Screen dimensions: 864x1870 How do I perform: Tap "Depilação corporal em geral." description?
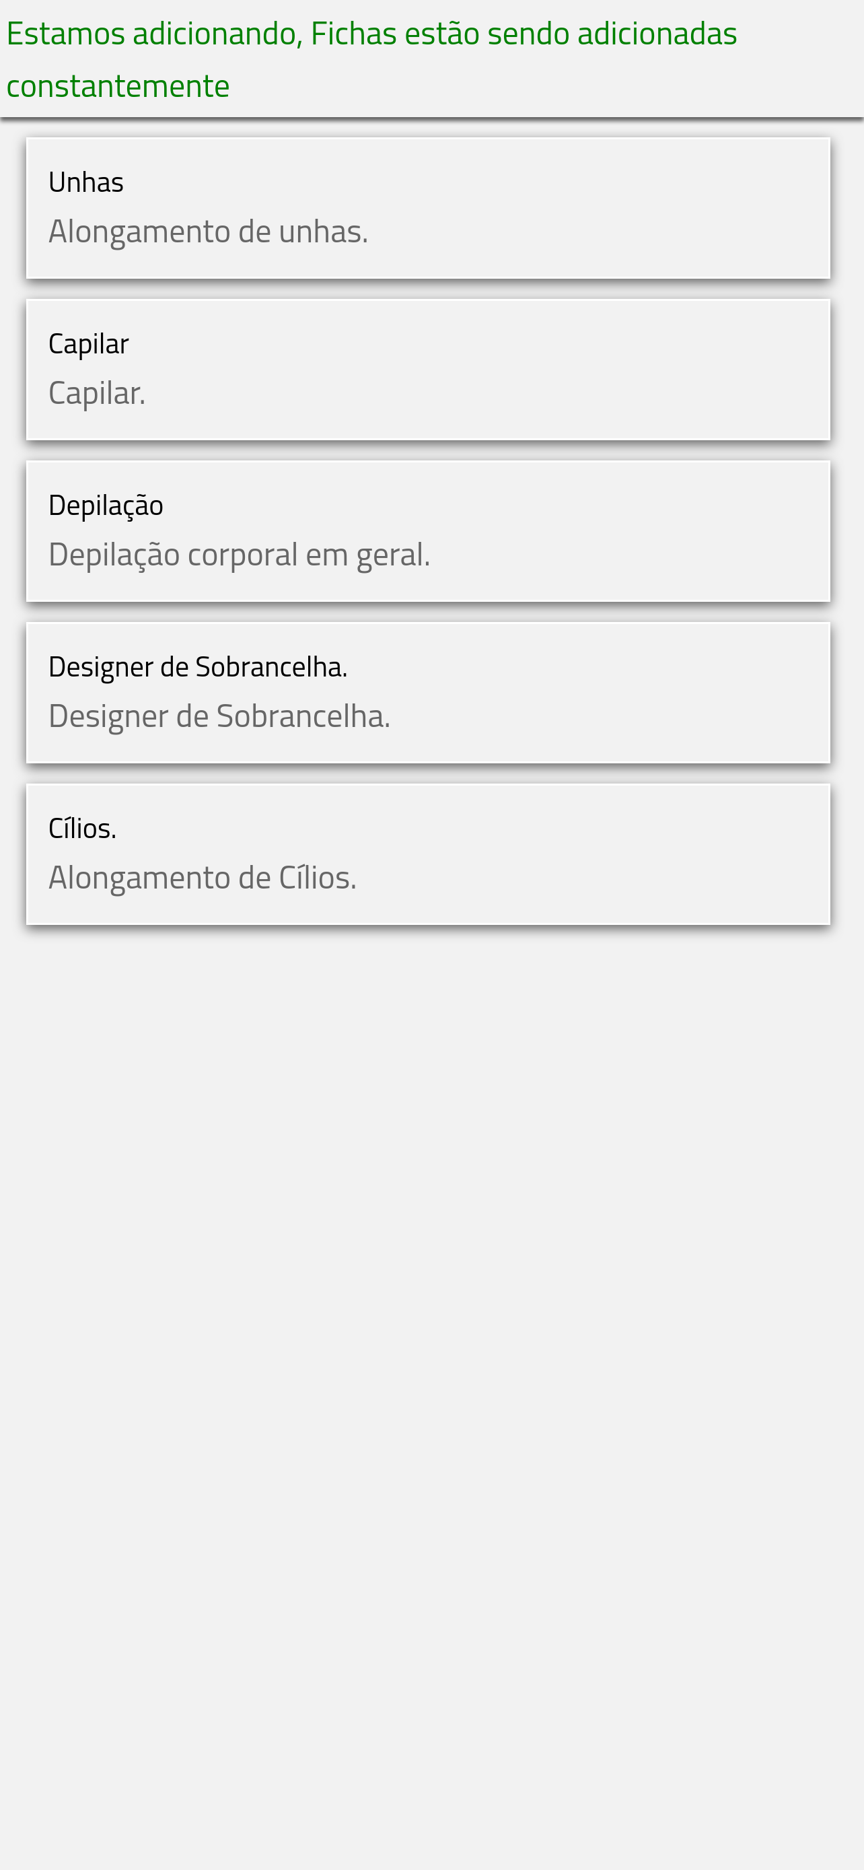[239, 555]
